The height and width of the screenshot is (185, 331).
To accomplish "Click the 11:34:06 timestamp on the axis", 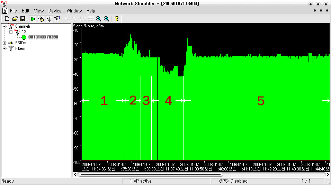I will point(94,167).
